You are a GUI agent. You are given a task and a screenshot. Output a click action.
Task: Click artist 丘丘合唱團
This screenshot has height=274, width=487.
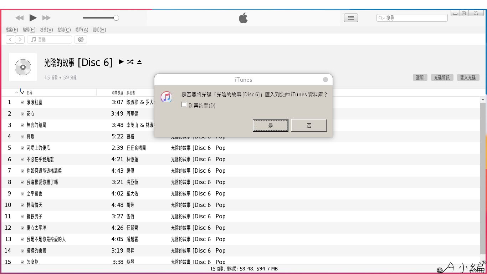click(136, 148)
